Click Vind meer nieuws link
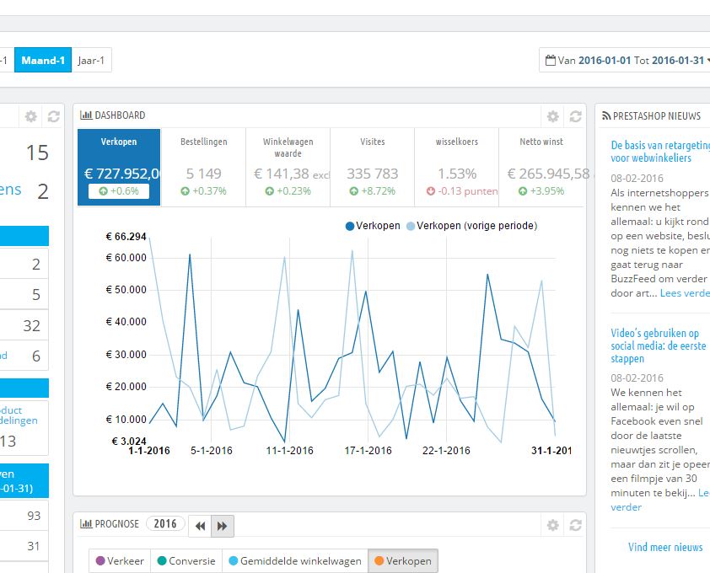 tap(665, 547)
